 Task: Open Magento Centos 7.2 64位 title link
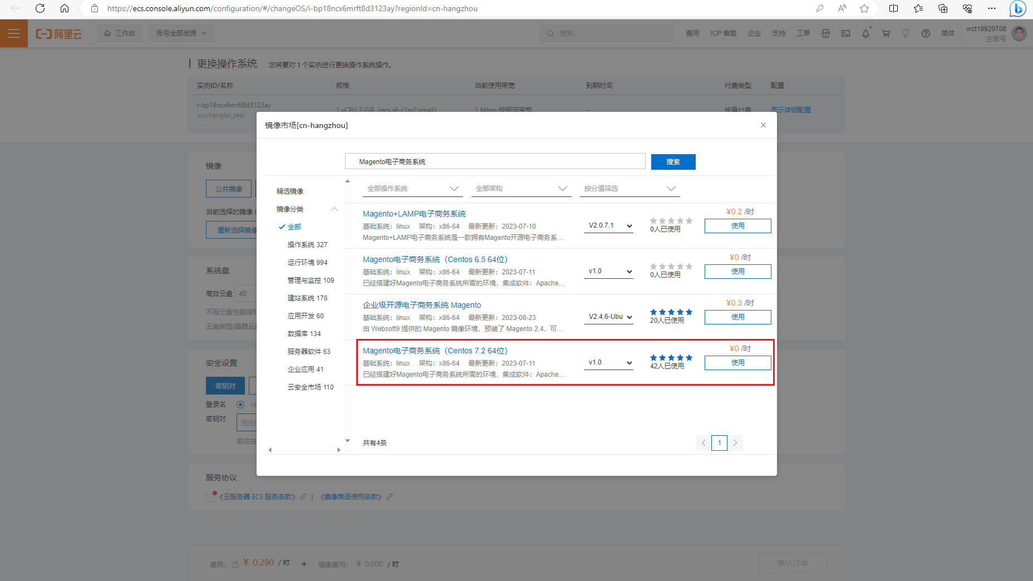pyautogui.click(x=435, y=351)
